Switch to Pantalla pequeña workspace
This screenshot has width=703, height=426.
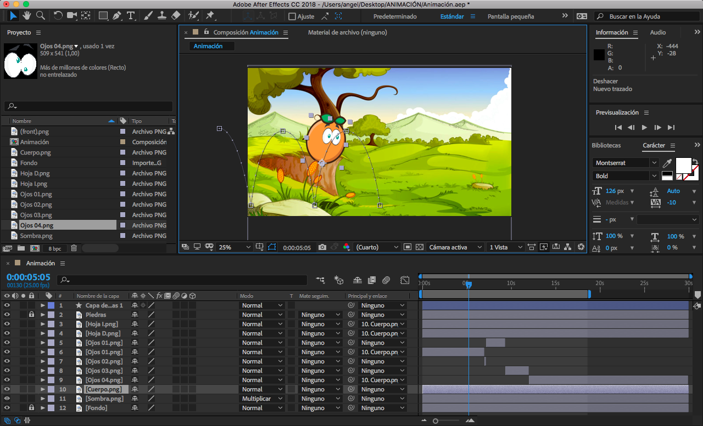coord(511,16)
